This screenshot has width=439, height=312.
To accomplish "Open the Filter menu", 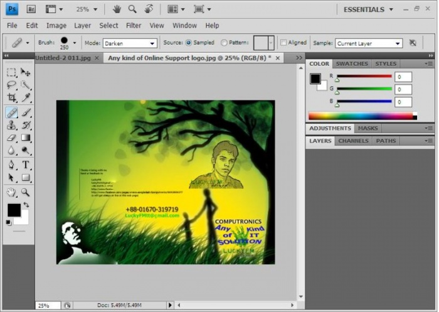I will (x=134, y=26).
